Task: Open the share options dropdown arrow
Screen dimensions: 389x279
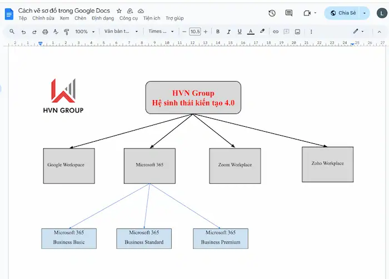Action: [x=365, y=13]
